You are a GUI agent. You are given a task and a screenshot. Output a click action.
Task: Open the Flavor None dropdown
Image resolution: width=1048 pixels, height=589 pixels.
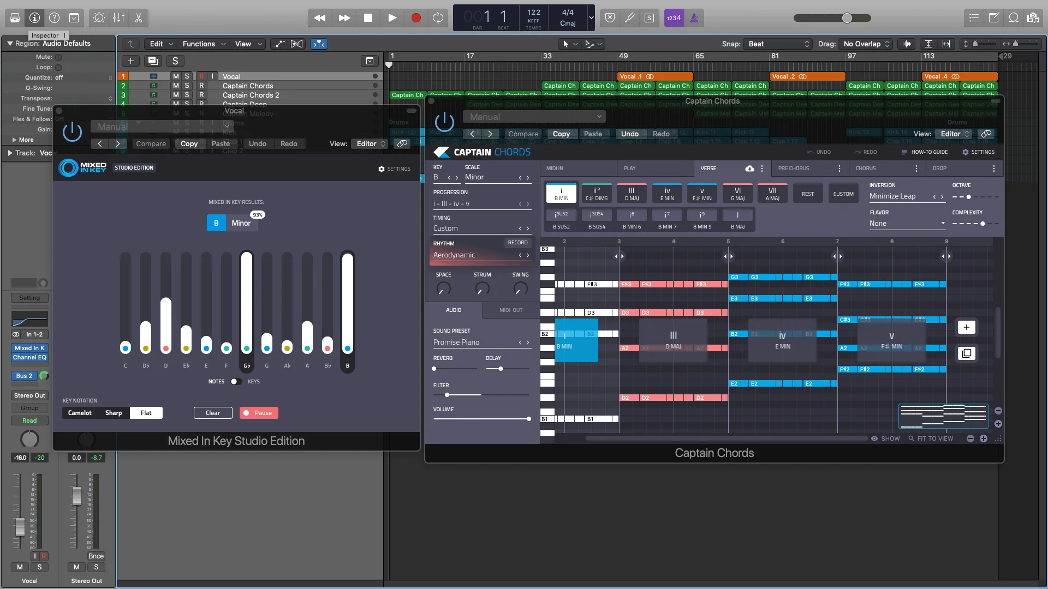(907, 224)
